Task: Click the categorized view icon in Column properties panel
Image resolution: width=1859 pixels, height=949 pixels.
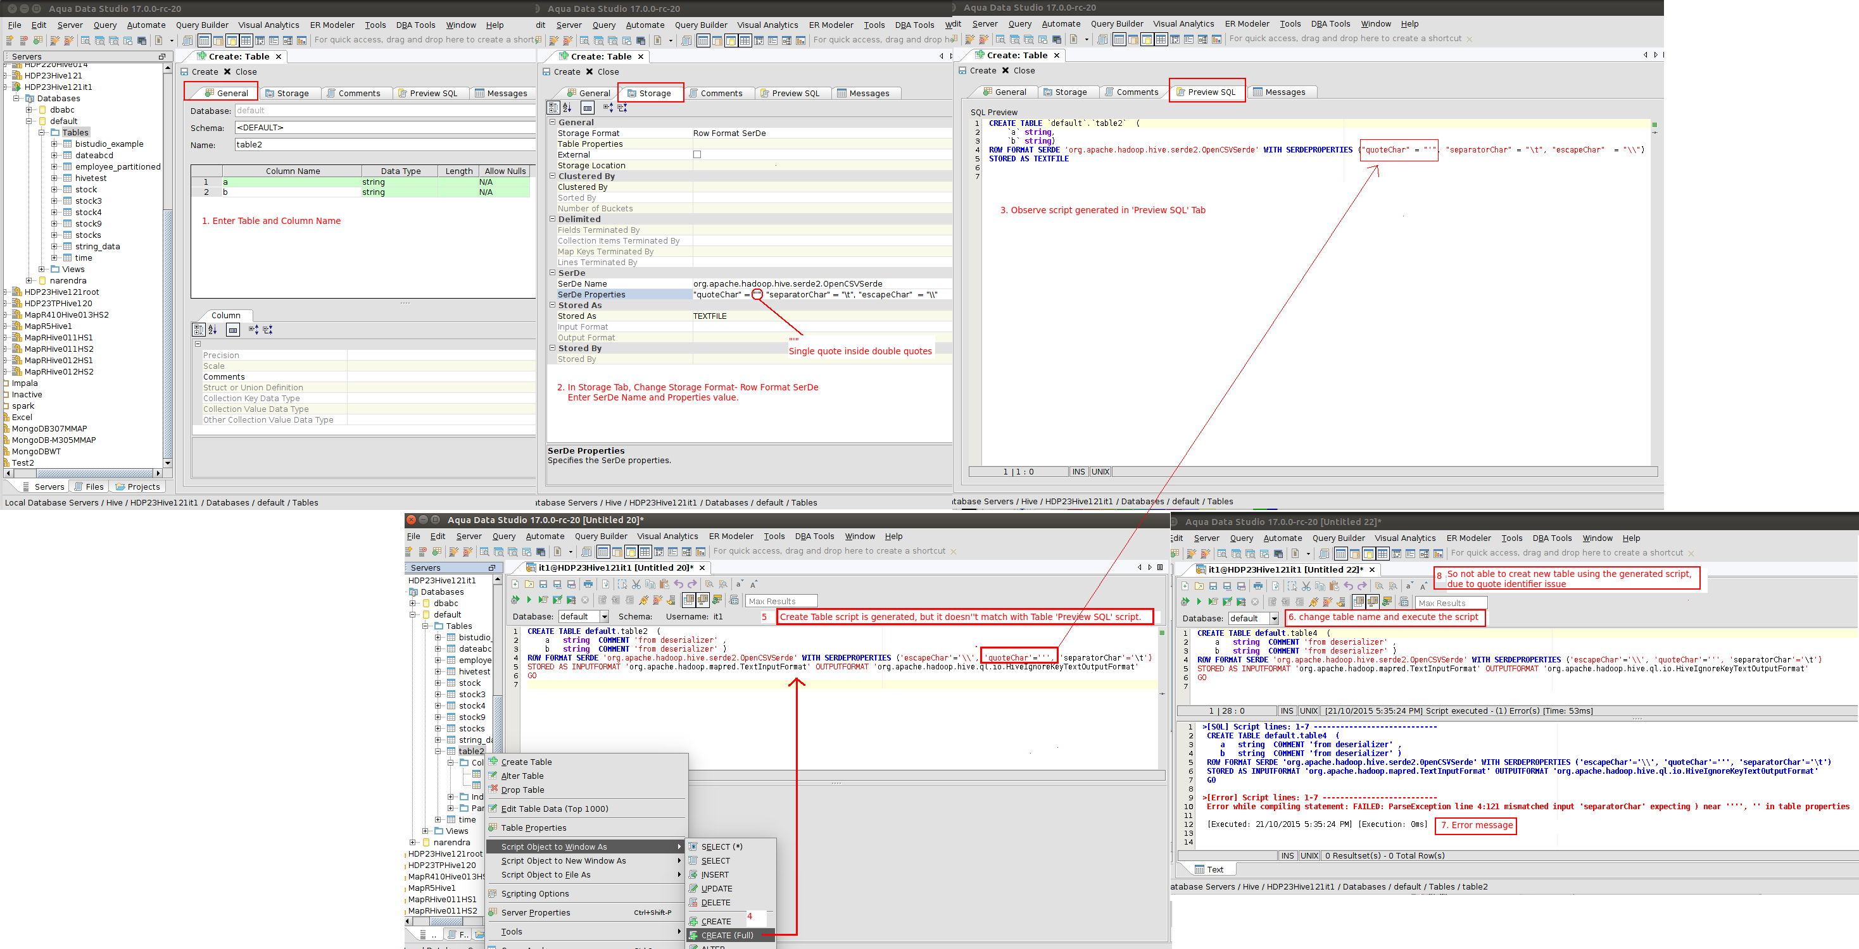Action: pyautogui.click(x=198, y=330)
